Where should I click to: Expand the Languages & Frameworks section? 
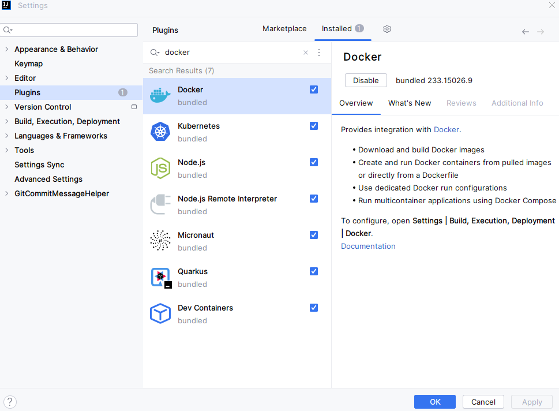pos(6,136)
